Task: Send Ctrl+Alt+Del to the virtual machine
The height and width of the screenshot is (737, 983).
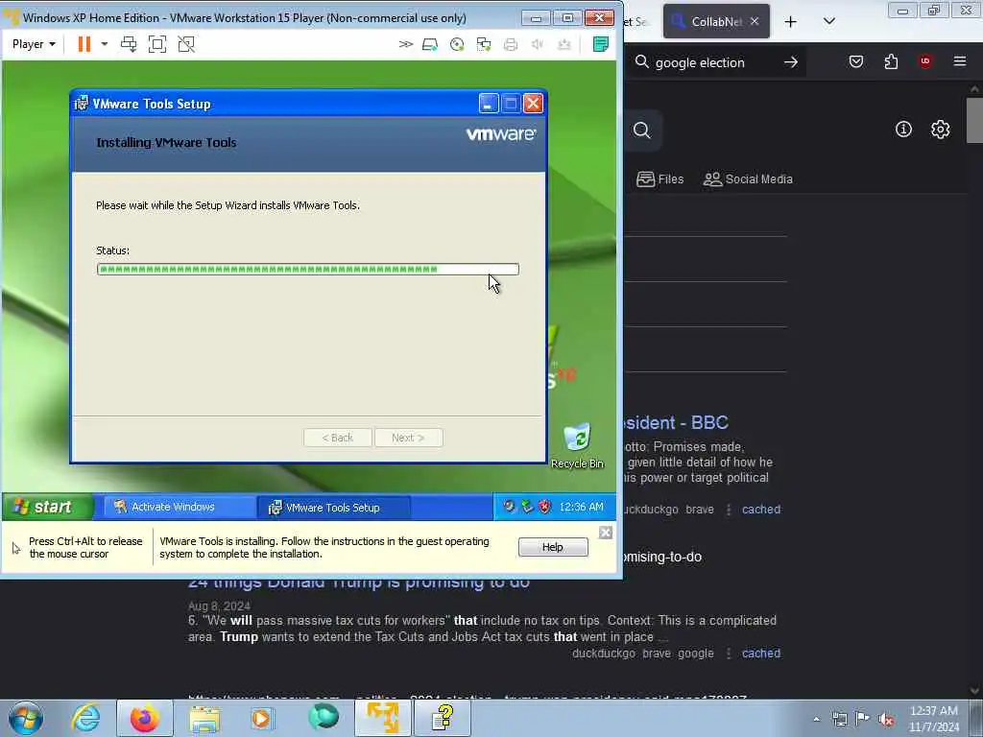Action: (129, 44)
